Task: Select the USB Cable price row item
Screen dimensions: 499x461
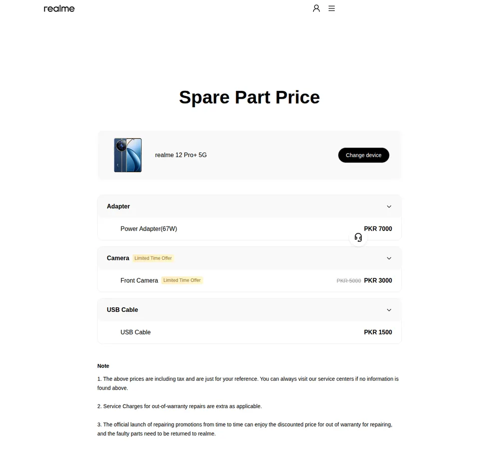Action: [x=249, y=332]
